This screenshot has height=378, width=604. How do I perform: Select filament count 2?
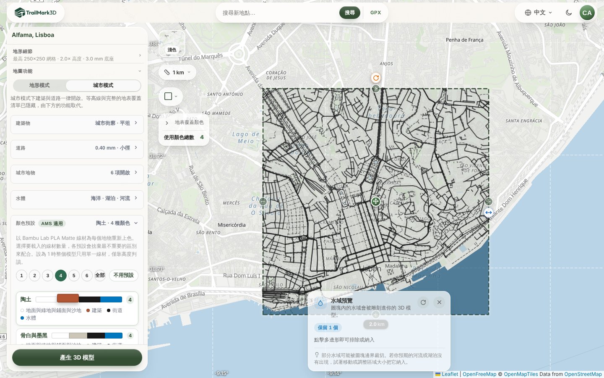35,276
